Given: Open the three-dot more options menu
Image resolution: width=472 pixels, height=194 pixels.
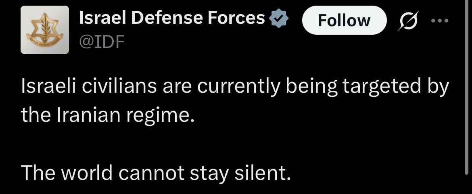Looking at the screenshot, I should click(x=439, y=21).
